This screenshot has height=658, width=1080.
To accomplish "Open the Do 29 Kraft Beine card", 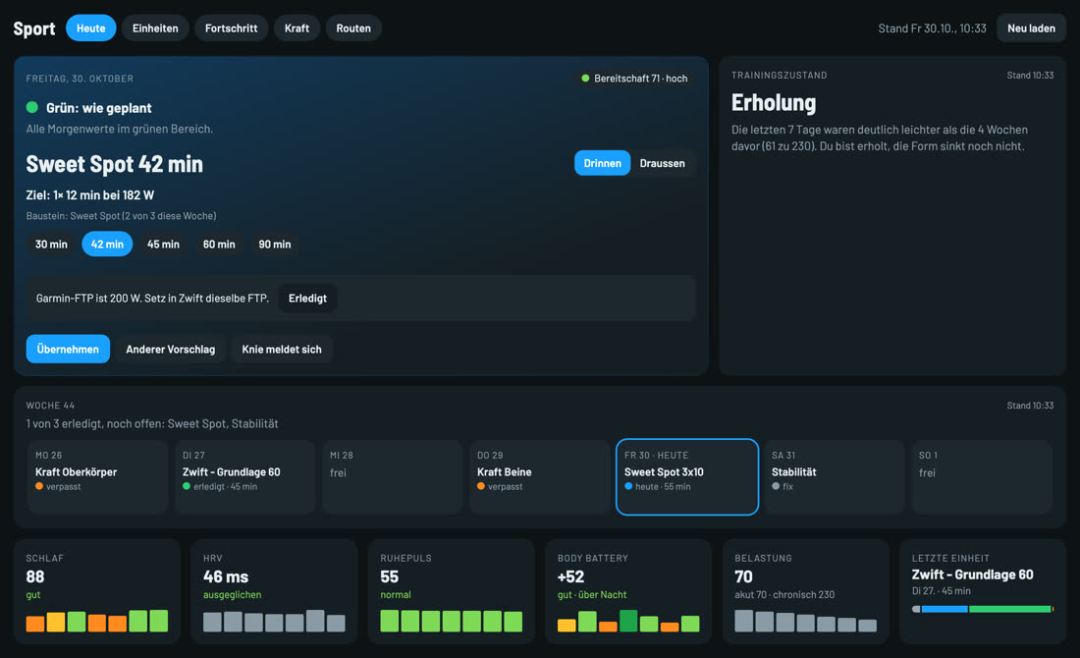I will coord(540,476).
